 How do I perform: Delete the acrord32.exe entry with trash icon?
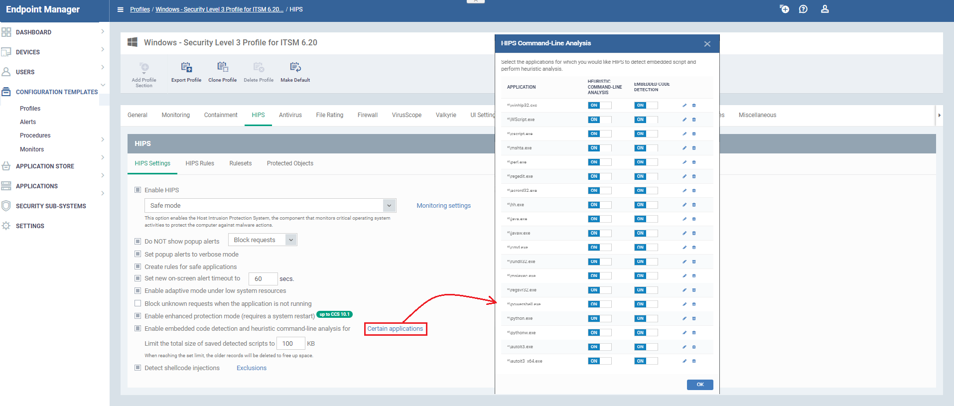tap(694, 191)
